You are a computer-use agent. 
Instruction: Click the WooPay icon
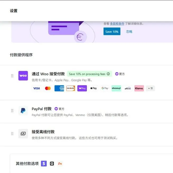click(82, 88)
